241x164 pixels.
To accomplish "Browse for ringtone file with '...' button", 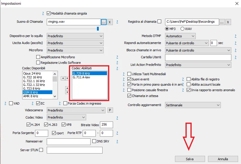I will pyautogui.click(x=103, y=22).
